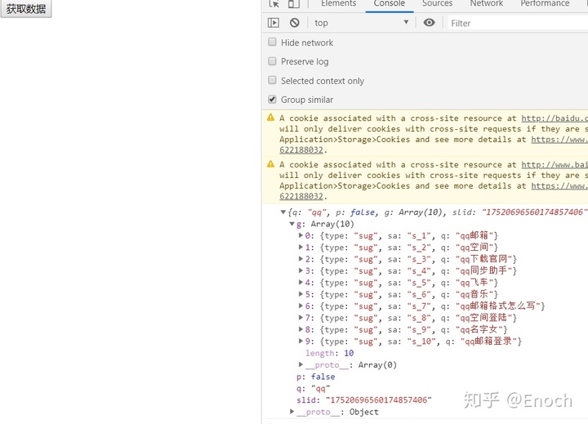Image resolution: width=588 pixels, height=424 pixels.
Task: Expand array item 7 qq空间登陆
Action: click(x=301, y=318)
